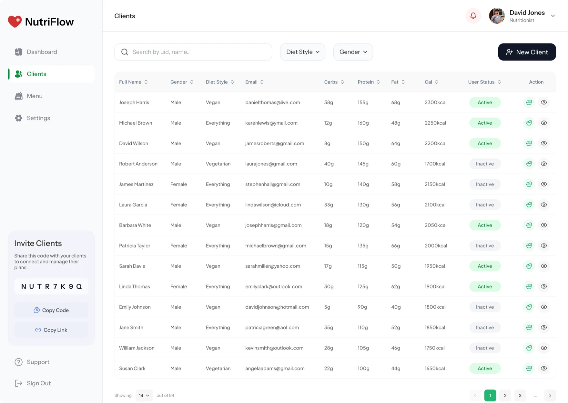Open meal plan icon for Joseph Harris
This screenshot has height=403, width=568.
[x=529, y=102]
